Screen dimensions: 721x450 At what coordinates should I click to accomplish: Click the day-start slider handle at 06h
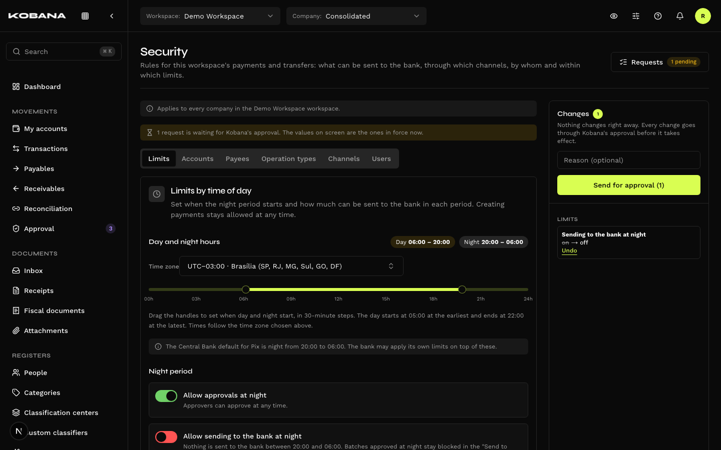click(246, 289)
